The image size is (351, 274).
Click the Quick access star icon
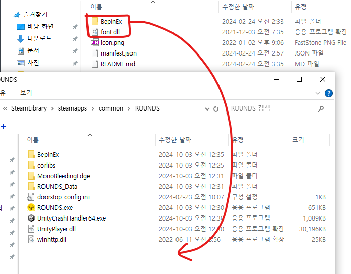pos(17,15)
